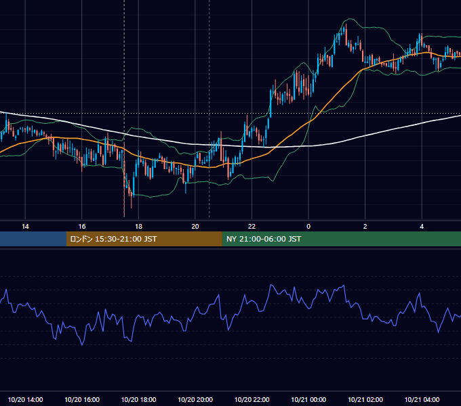Click the 10/20 18:00 time label
The image size is (461, 406).
click(x=138, y=399)
